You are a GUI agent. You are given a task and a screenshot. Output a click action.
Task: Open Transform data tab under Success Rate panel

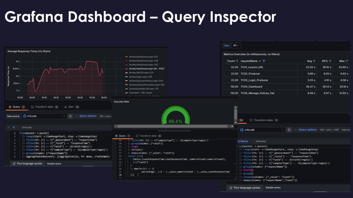(149, 136)
